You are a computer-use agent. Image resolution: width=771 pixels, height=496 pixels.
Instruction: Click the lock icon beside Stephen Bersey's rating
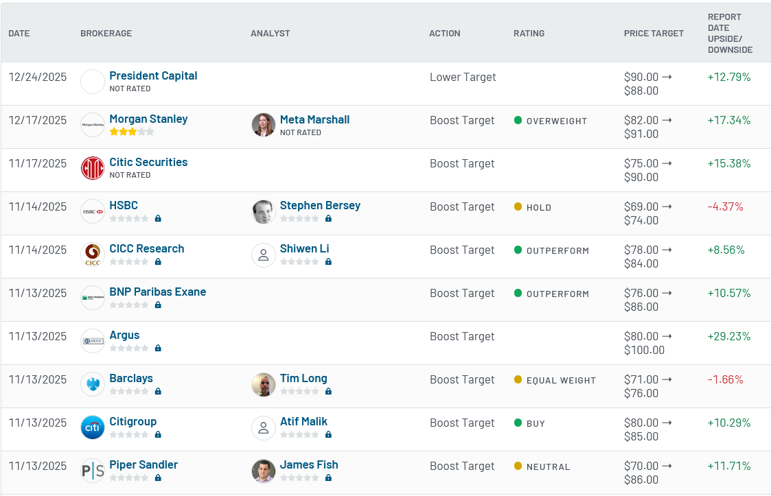[x=328, y=218]
